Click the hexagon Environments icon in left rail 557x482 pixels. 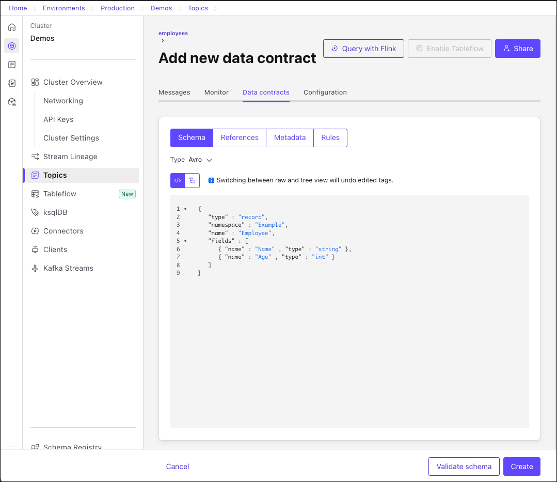12,46
